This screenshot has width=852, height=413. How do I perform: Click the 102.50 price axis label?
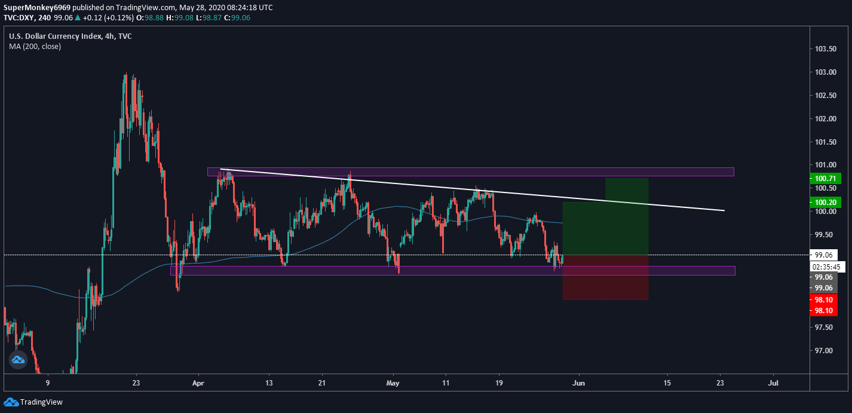coord(825,96)
